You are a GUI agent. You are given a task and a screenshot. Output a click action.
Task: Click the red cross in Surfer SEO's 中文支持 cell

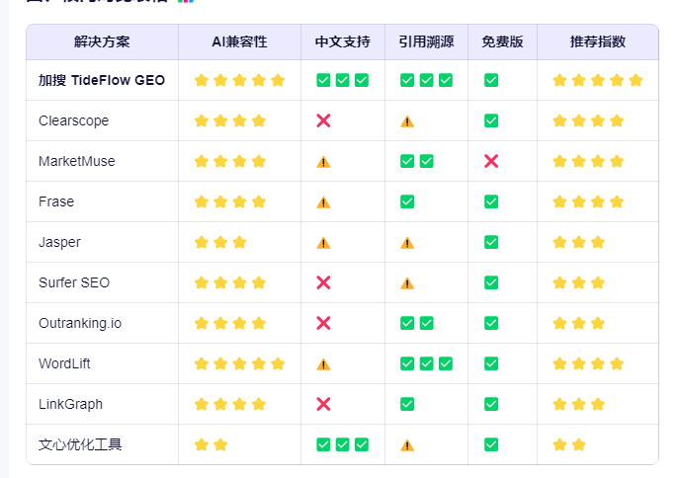tap(323, 282)
